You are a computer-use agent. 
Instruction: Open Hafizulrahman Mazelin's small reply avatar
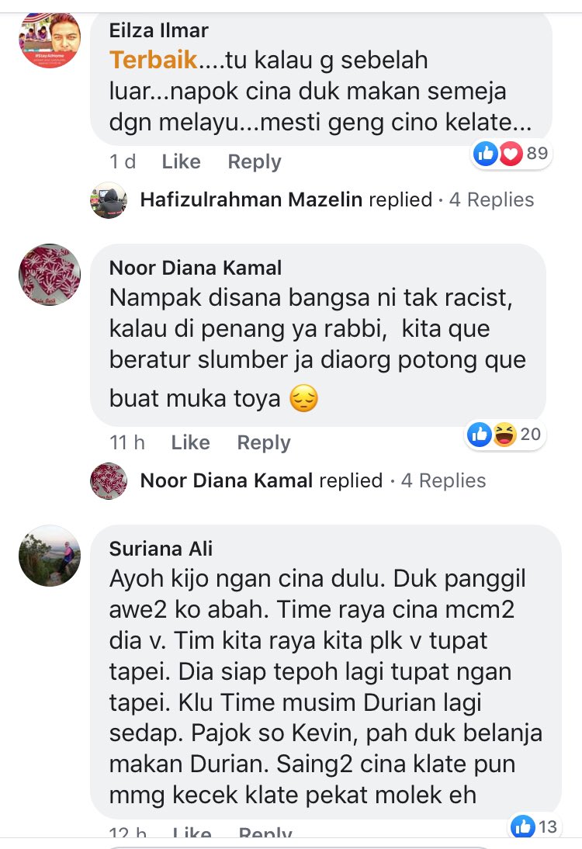pyautogui.click(x=109, y=199)
